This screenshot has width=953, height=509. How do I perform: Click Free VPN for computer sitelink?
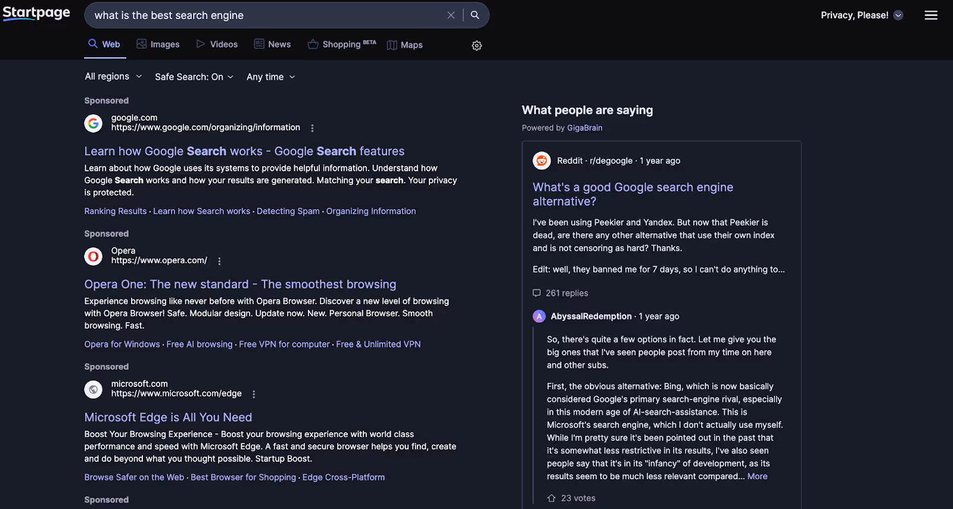click(284, 345)
